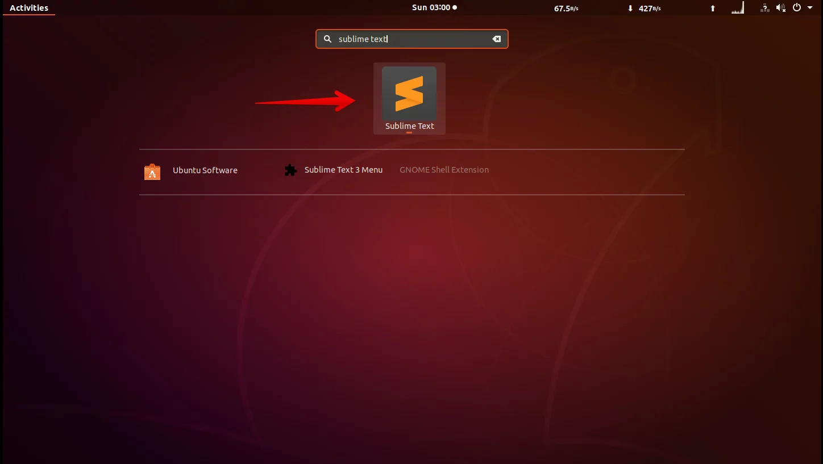Click the Sublime Text label under the app icon

coord(409,126)
